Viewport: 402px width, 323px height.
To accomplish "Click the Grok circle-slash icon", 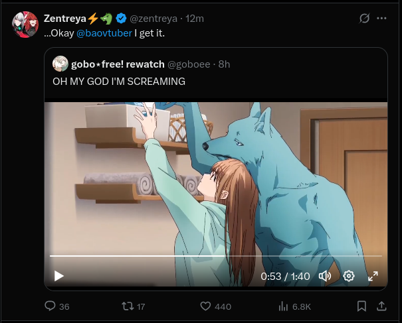I will point(364,18).
